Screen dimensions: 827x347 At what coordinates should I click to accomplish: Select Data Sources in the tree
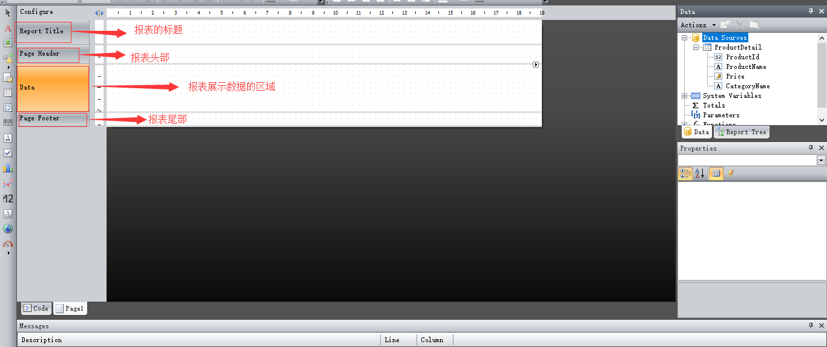click(x=725, y=37)
